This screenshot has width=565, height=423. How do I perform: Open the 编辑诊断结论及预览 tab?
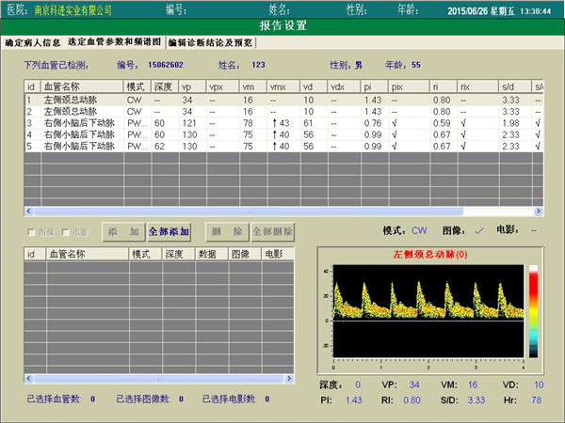209,43
